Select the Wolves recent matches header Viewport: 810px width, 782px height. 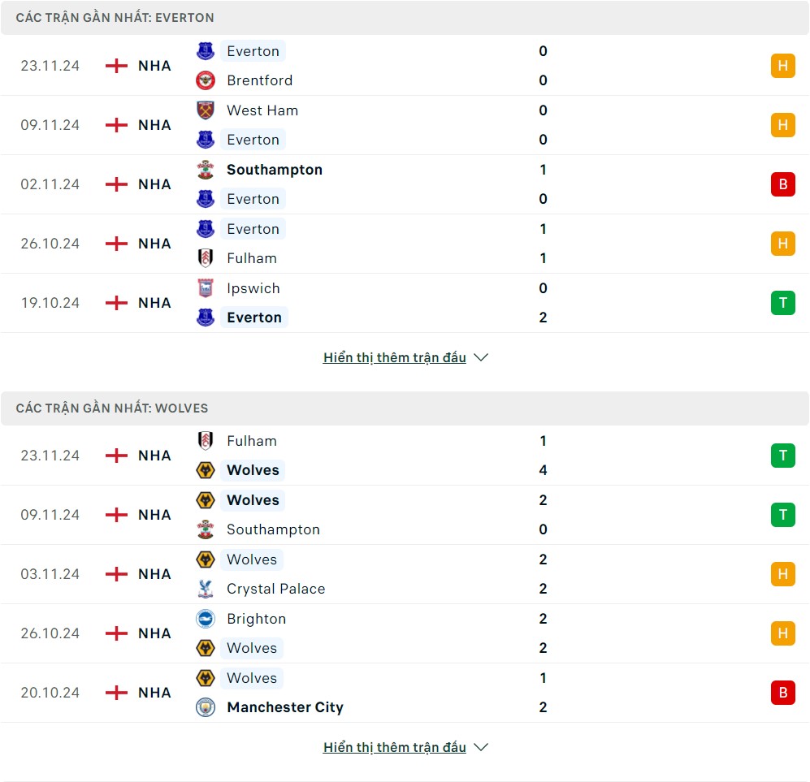click(x=112, y=408)
